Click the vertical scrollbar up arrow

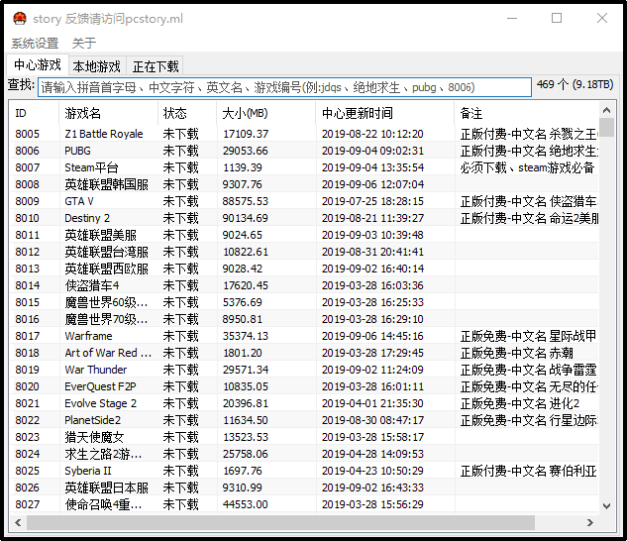(x=606, y=110)
